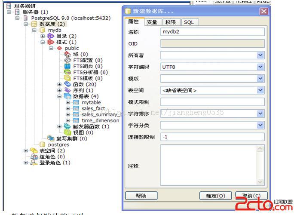Click the PostgreSQL 9.0 server icon
The width and height of the screenshot is (294, 215).
[25, 18]
